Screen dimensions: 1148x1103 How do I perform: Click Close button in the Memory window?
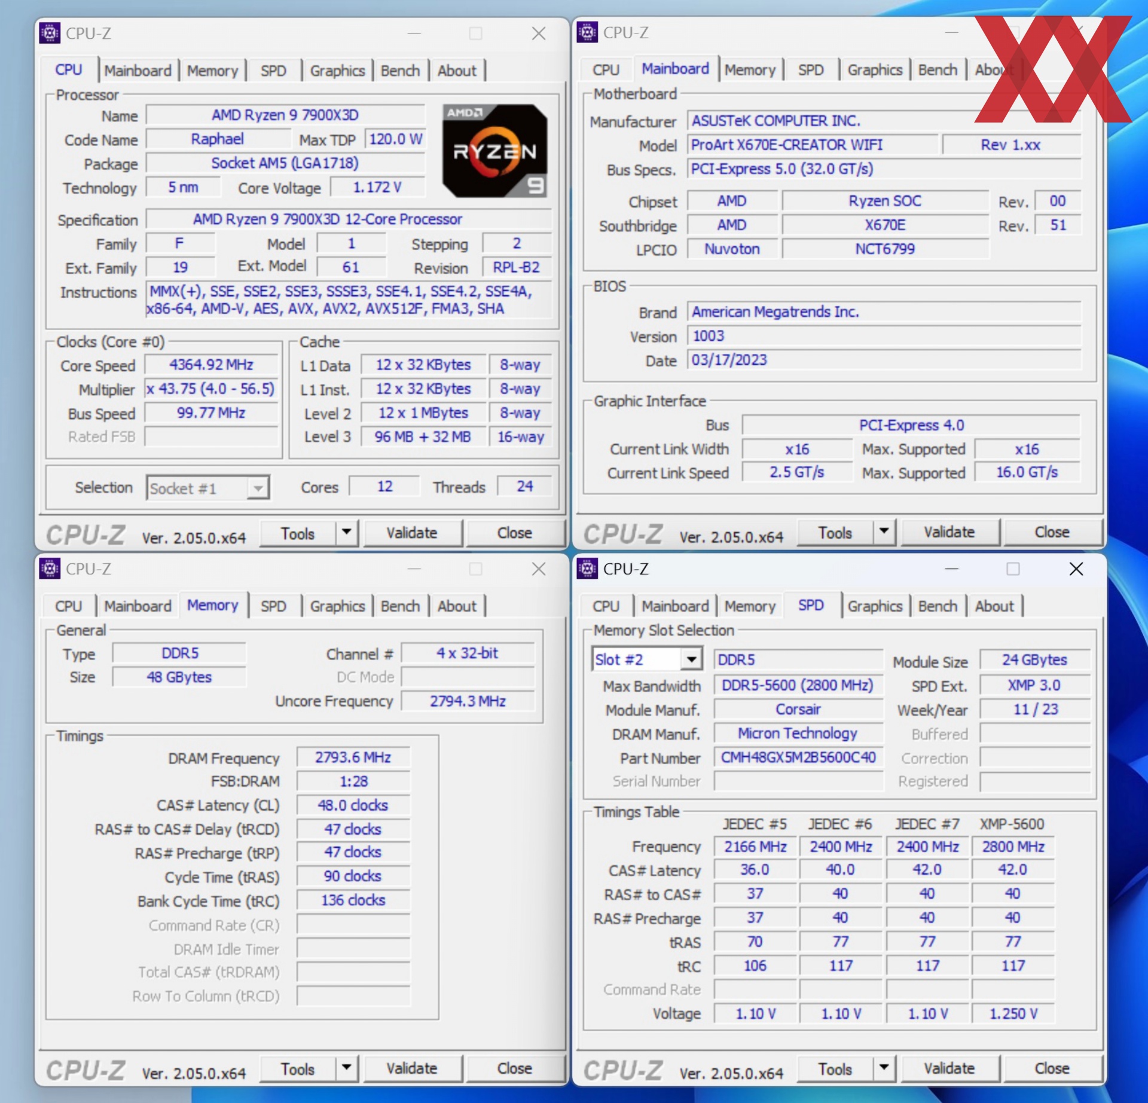point(515,1068)
